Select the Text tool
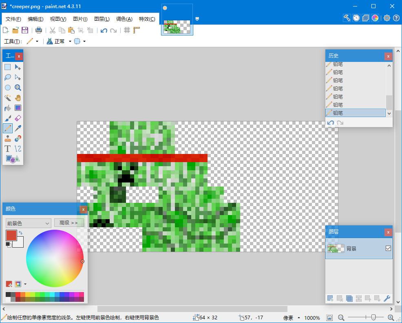The height and width of the screenshot is (323, 402). (8, 149)
